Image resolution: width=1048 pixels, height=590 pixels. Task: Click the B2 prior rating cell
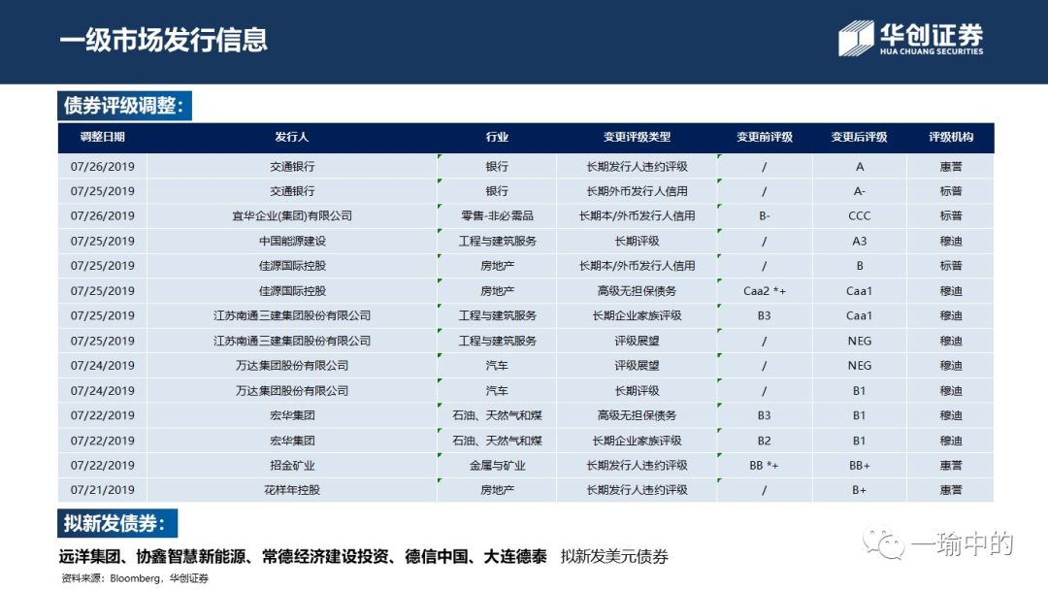pyautogui.click(x=764, y=441)
